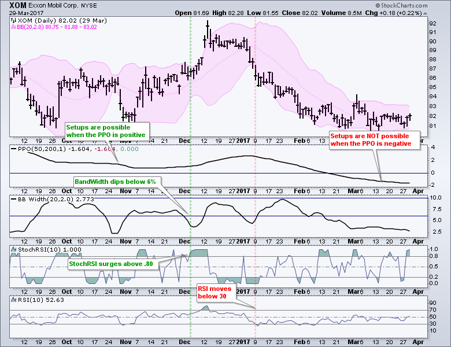Click the 2017 label on bottom date axis
The image size is (451, 347).
tap(243, 342)
